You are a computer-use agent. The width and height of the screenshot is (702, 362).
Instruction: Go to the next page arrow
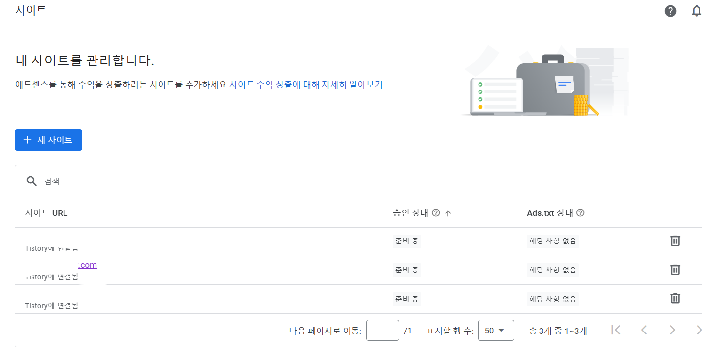click(672, 330)
